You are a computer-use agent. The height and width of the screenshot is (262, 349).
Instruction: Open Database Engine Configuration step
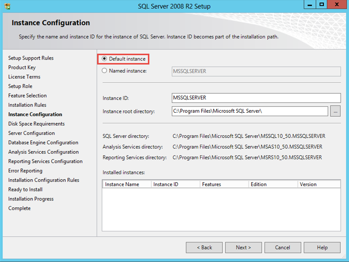[x=43, y=142]
